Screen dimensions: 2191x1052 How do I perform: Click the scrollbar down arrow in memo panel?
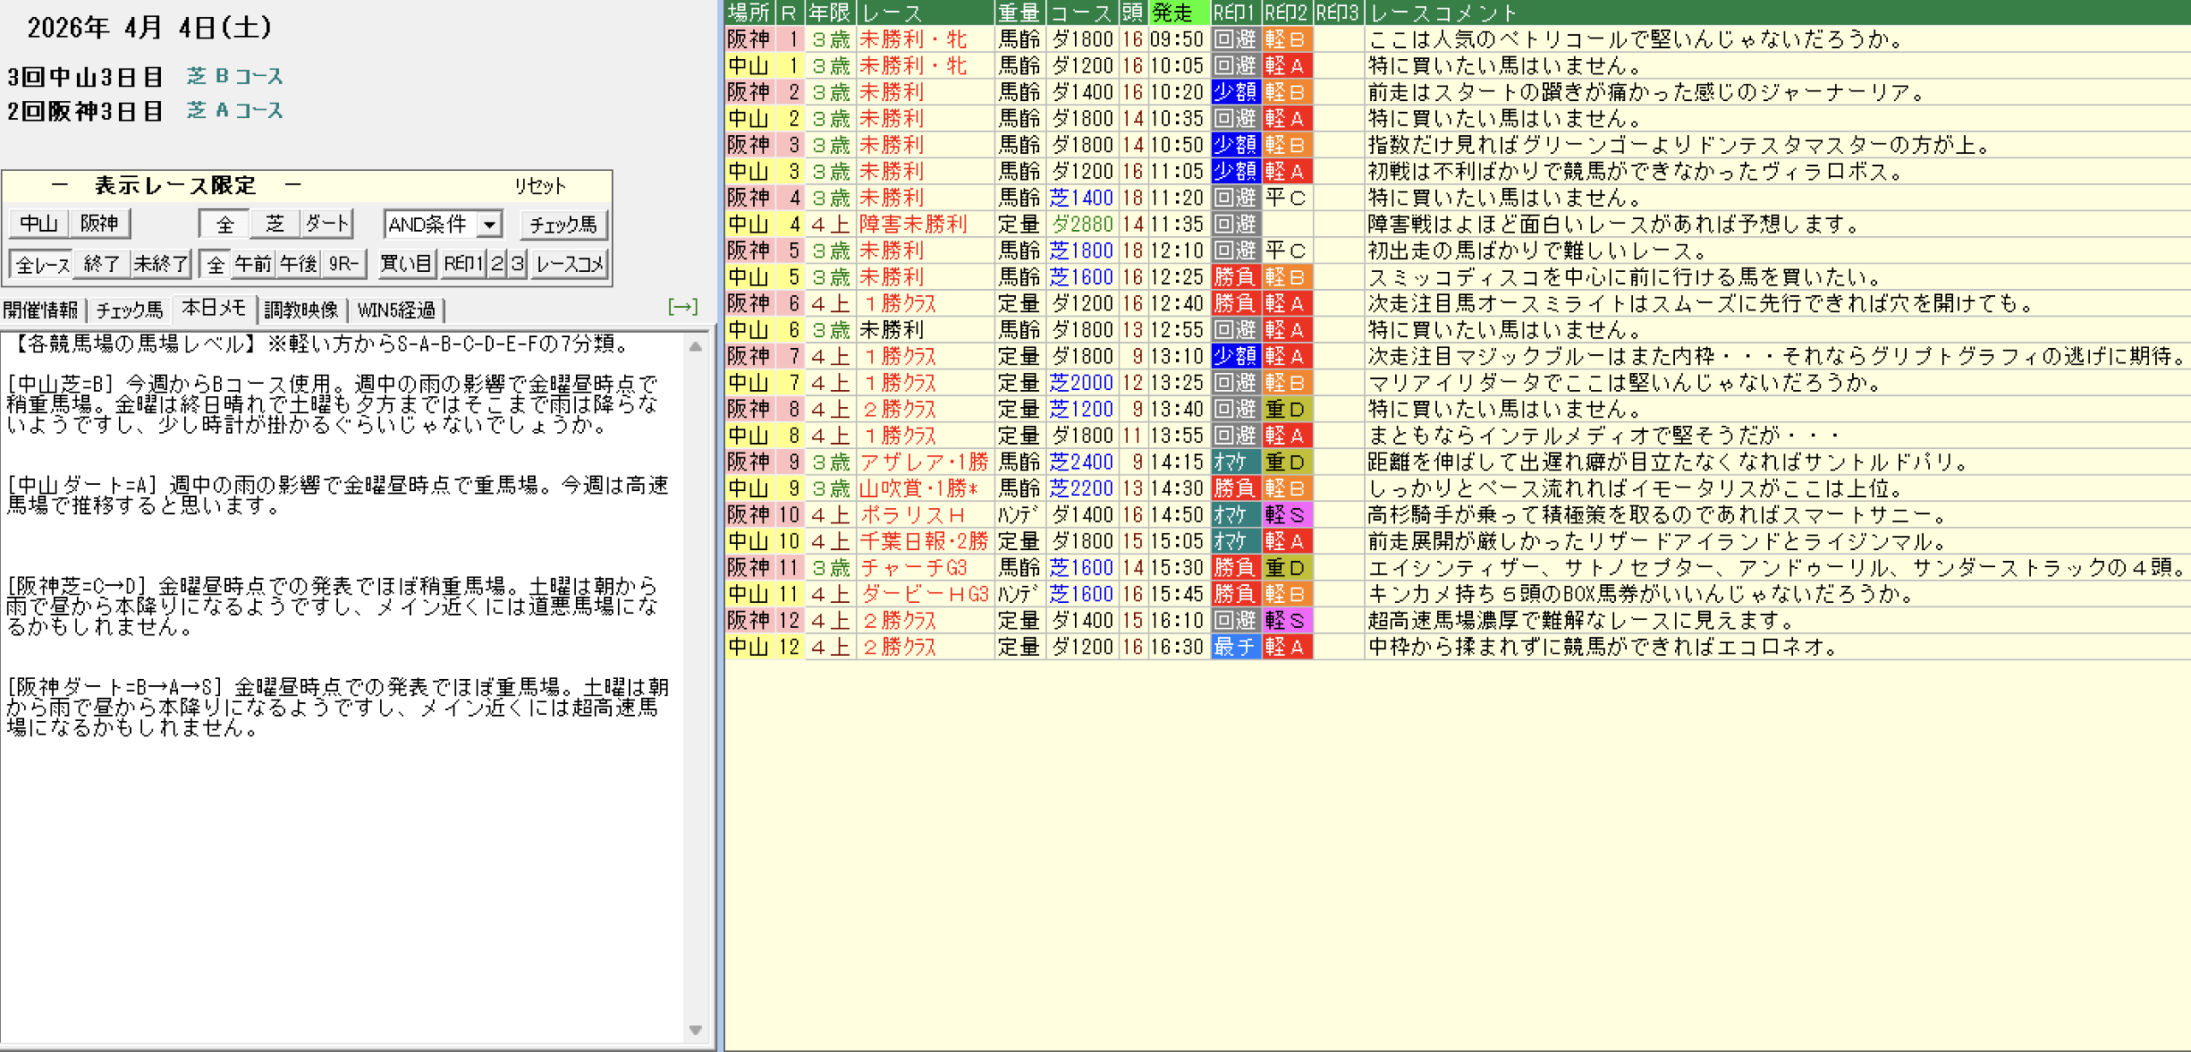[695, 1030]
